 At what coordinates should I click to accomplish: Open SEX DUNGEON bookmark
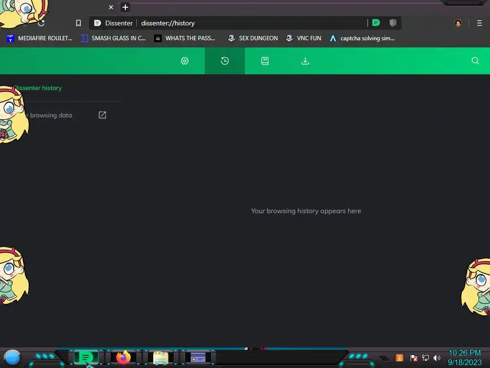pos(253,38)
